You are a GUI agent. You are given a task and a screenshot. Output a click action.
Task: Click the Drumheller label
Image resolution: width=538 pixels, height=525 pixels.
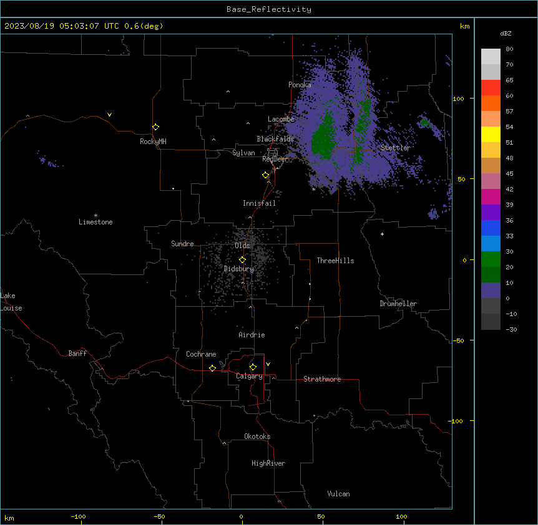click(398, 304)
